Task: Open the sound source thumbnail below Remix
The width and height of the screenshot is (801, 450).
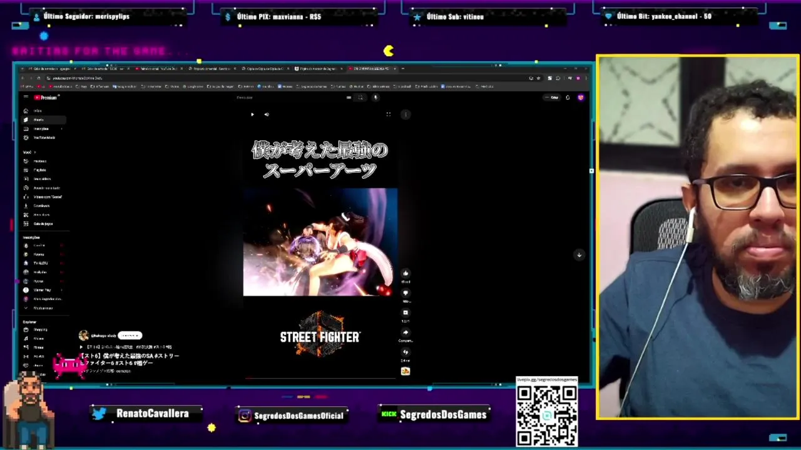Action: pyautogui.click(x=406, y=371)
